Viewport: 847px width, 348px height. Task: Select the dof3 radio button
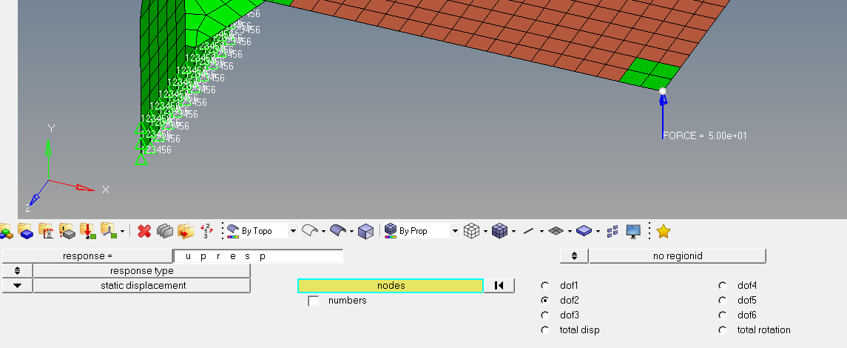544,315
